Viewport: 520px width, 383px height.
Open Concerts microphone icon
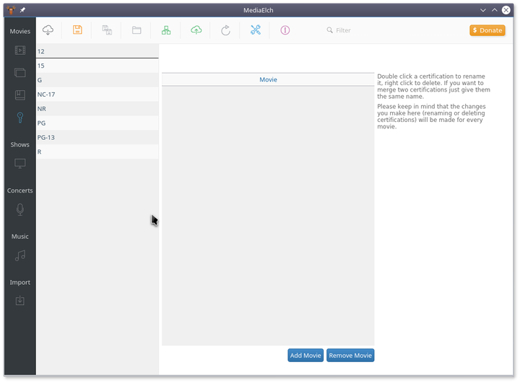tap(20, 210)
